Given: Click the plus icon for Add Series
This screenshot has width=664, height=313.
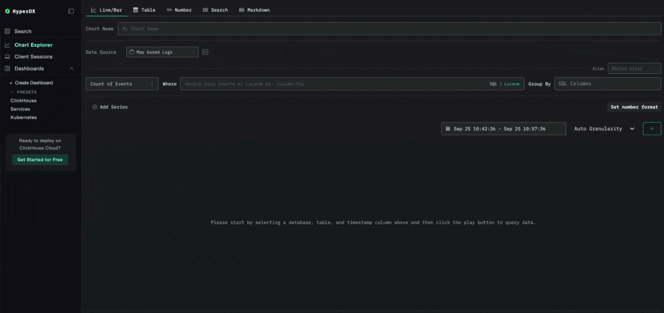Looking at the screenshot, I should click(95, 107).
